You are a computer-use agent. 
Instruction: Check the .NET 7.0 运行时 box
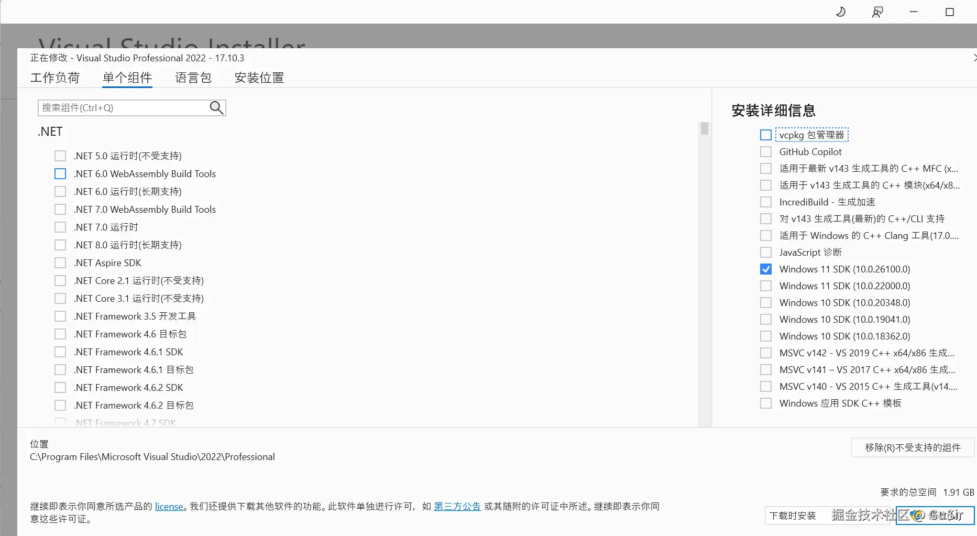(x=60, y=227)
